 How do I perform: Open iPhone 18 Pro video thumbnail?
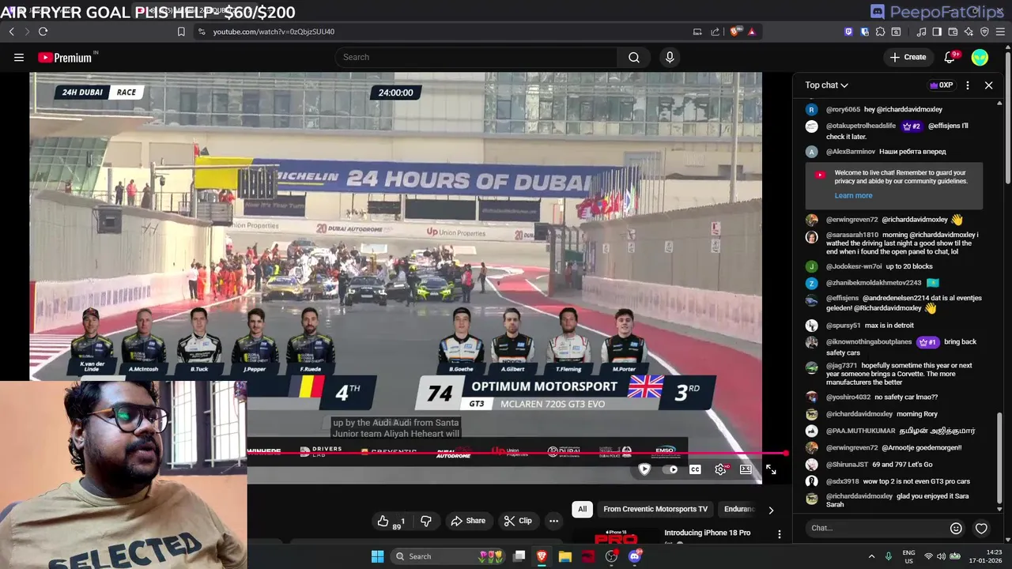click(x=616, y=537)
